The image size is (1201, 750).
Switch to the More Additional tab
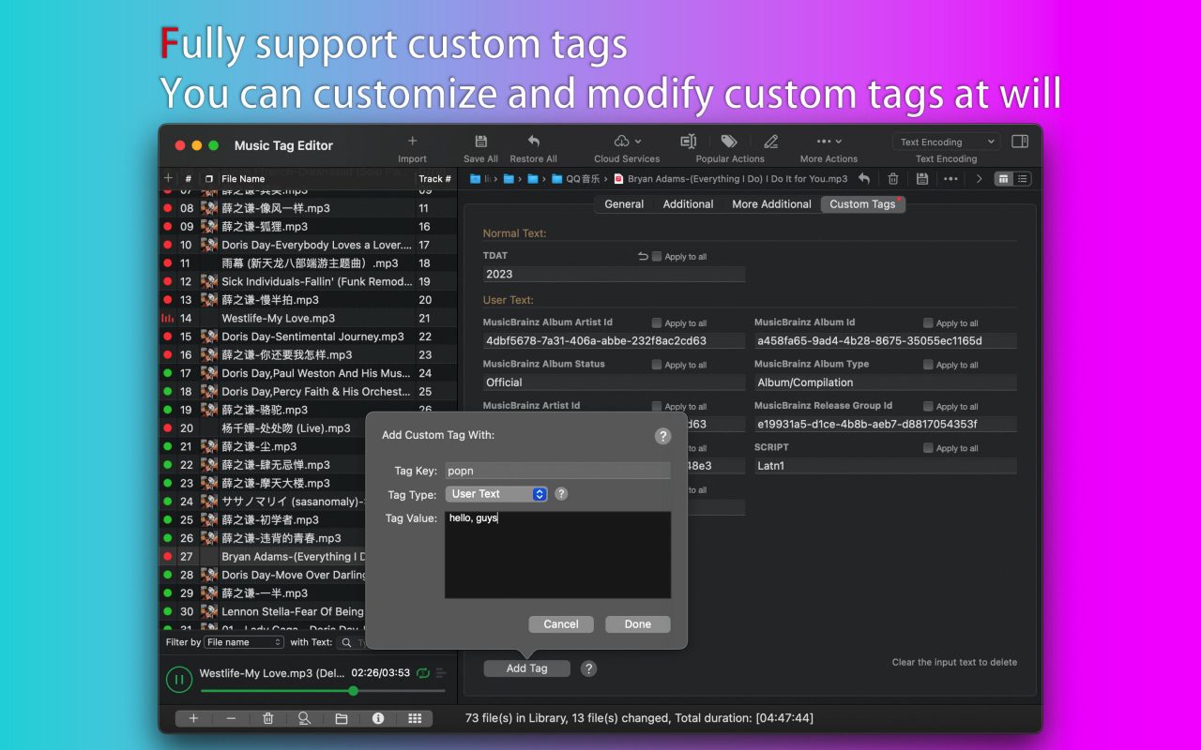771,204
